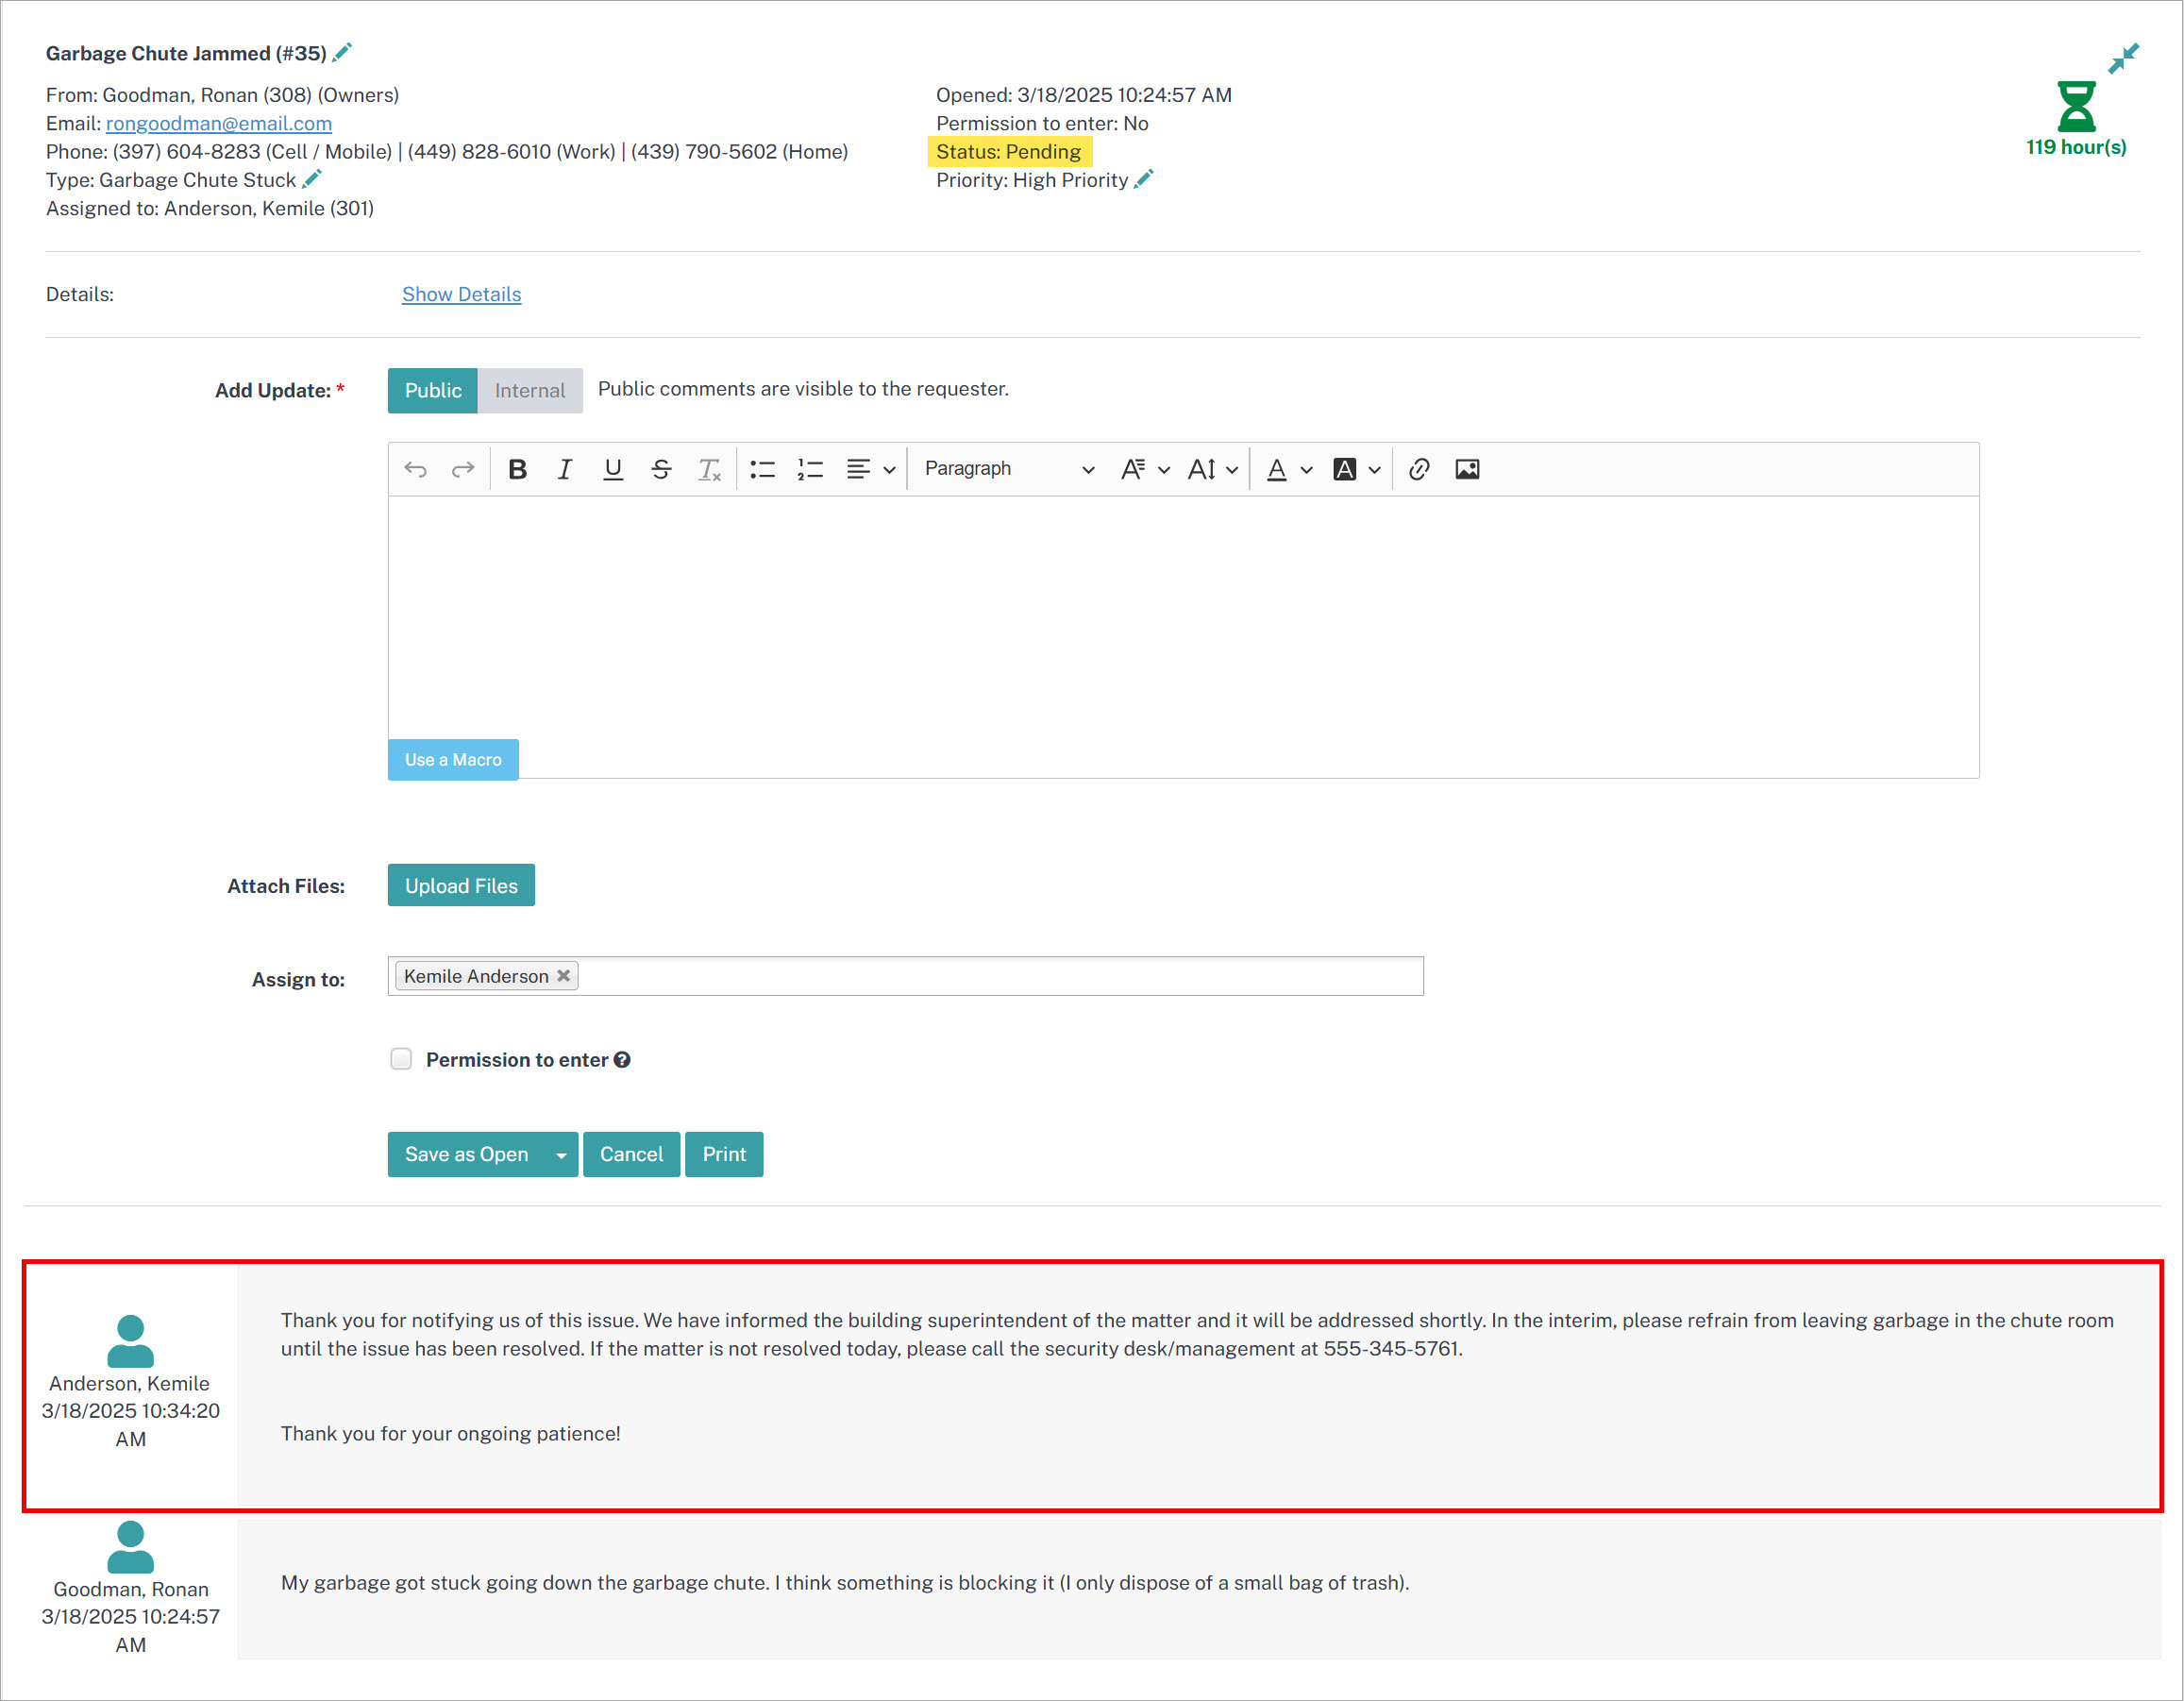The width and height of the screenshot is (2184, 1701).
Task: Open the font family dropdown
Action: coord(1145,469)
